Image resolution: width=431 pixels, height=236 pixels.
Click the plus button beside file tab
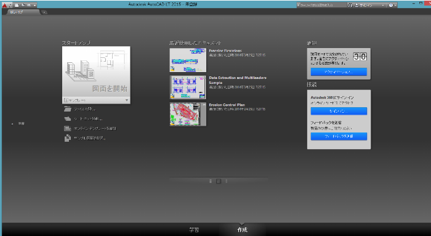(44, 12)
